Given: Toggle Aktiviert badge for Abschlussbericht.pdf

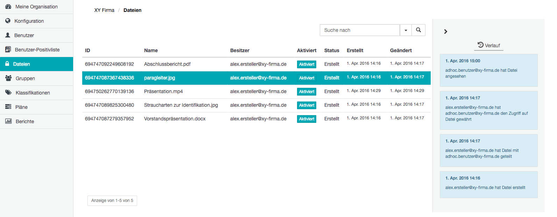Looking at the screenshot, I should coord(306,64).
